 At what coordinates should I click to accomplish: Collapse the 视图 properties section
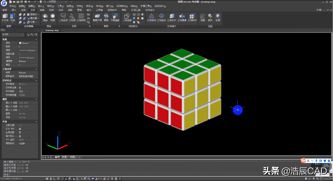pos(36,99)
